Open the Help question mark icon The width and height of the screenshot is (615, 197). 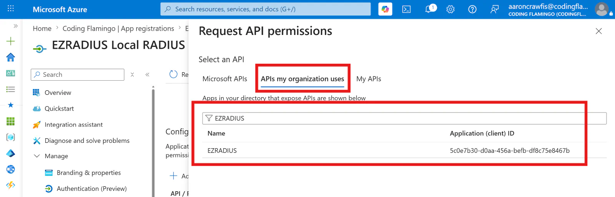472,9
